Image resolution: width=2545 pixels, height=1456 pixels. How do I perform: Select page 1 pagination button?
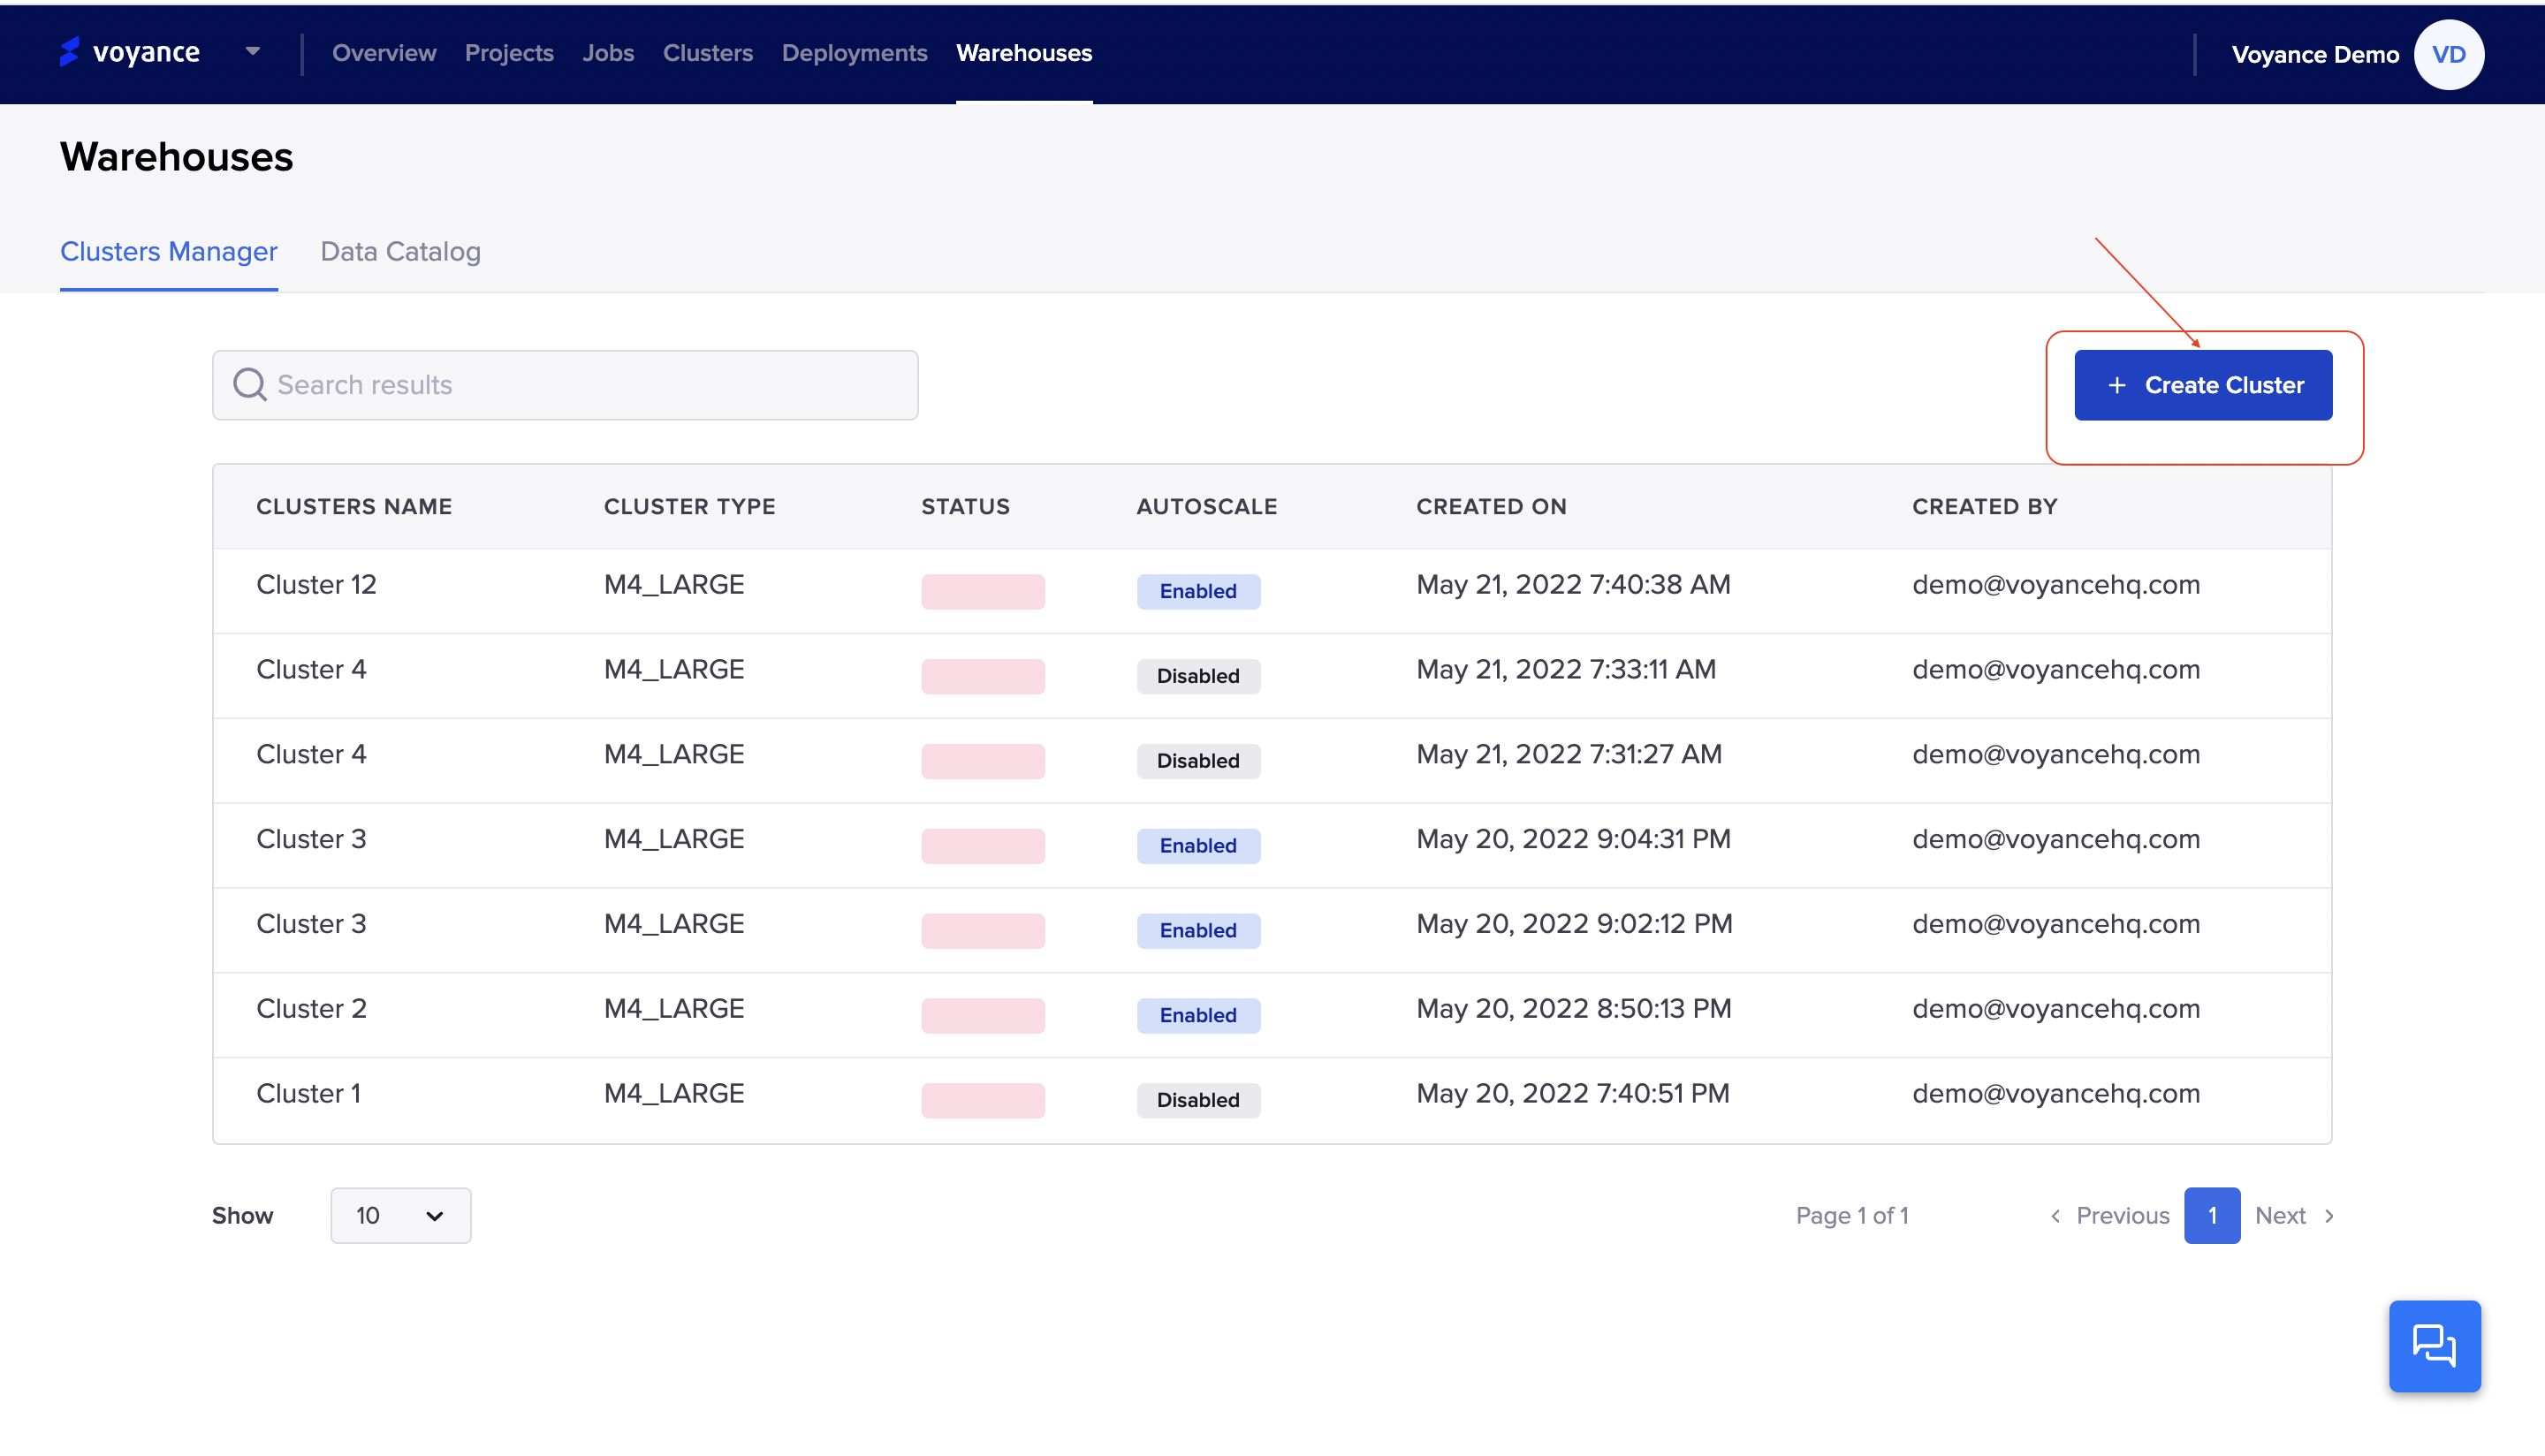click(2211, 1216)
